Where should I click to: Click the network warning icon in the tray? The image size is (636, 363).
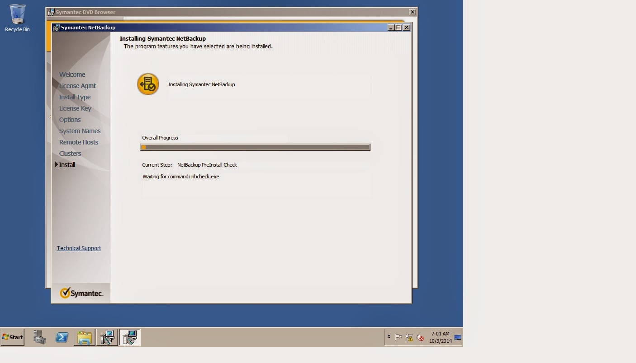coord(409,337)
